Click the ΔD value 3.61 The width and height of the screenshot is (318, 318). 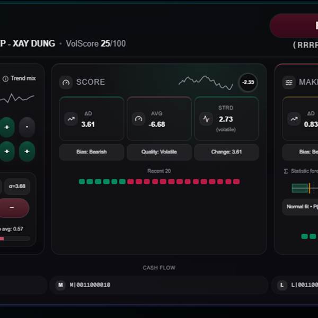click(x=88, y=125)
